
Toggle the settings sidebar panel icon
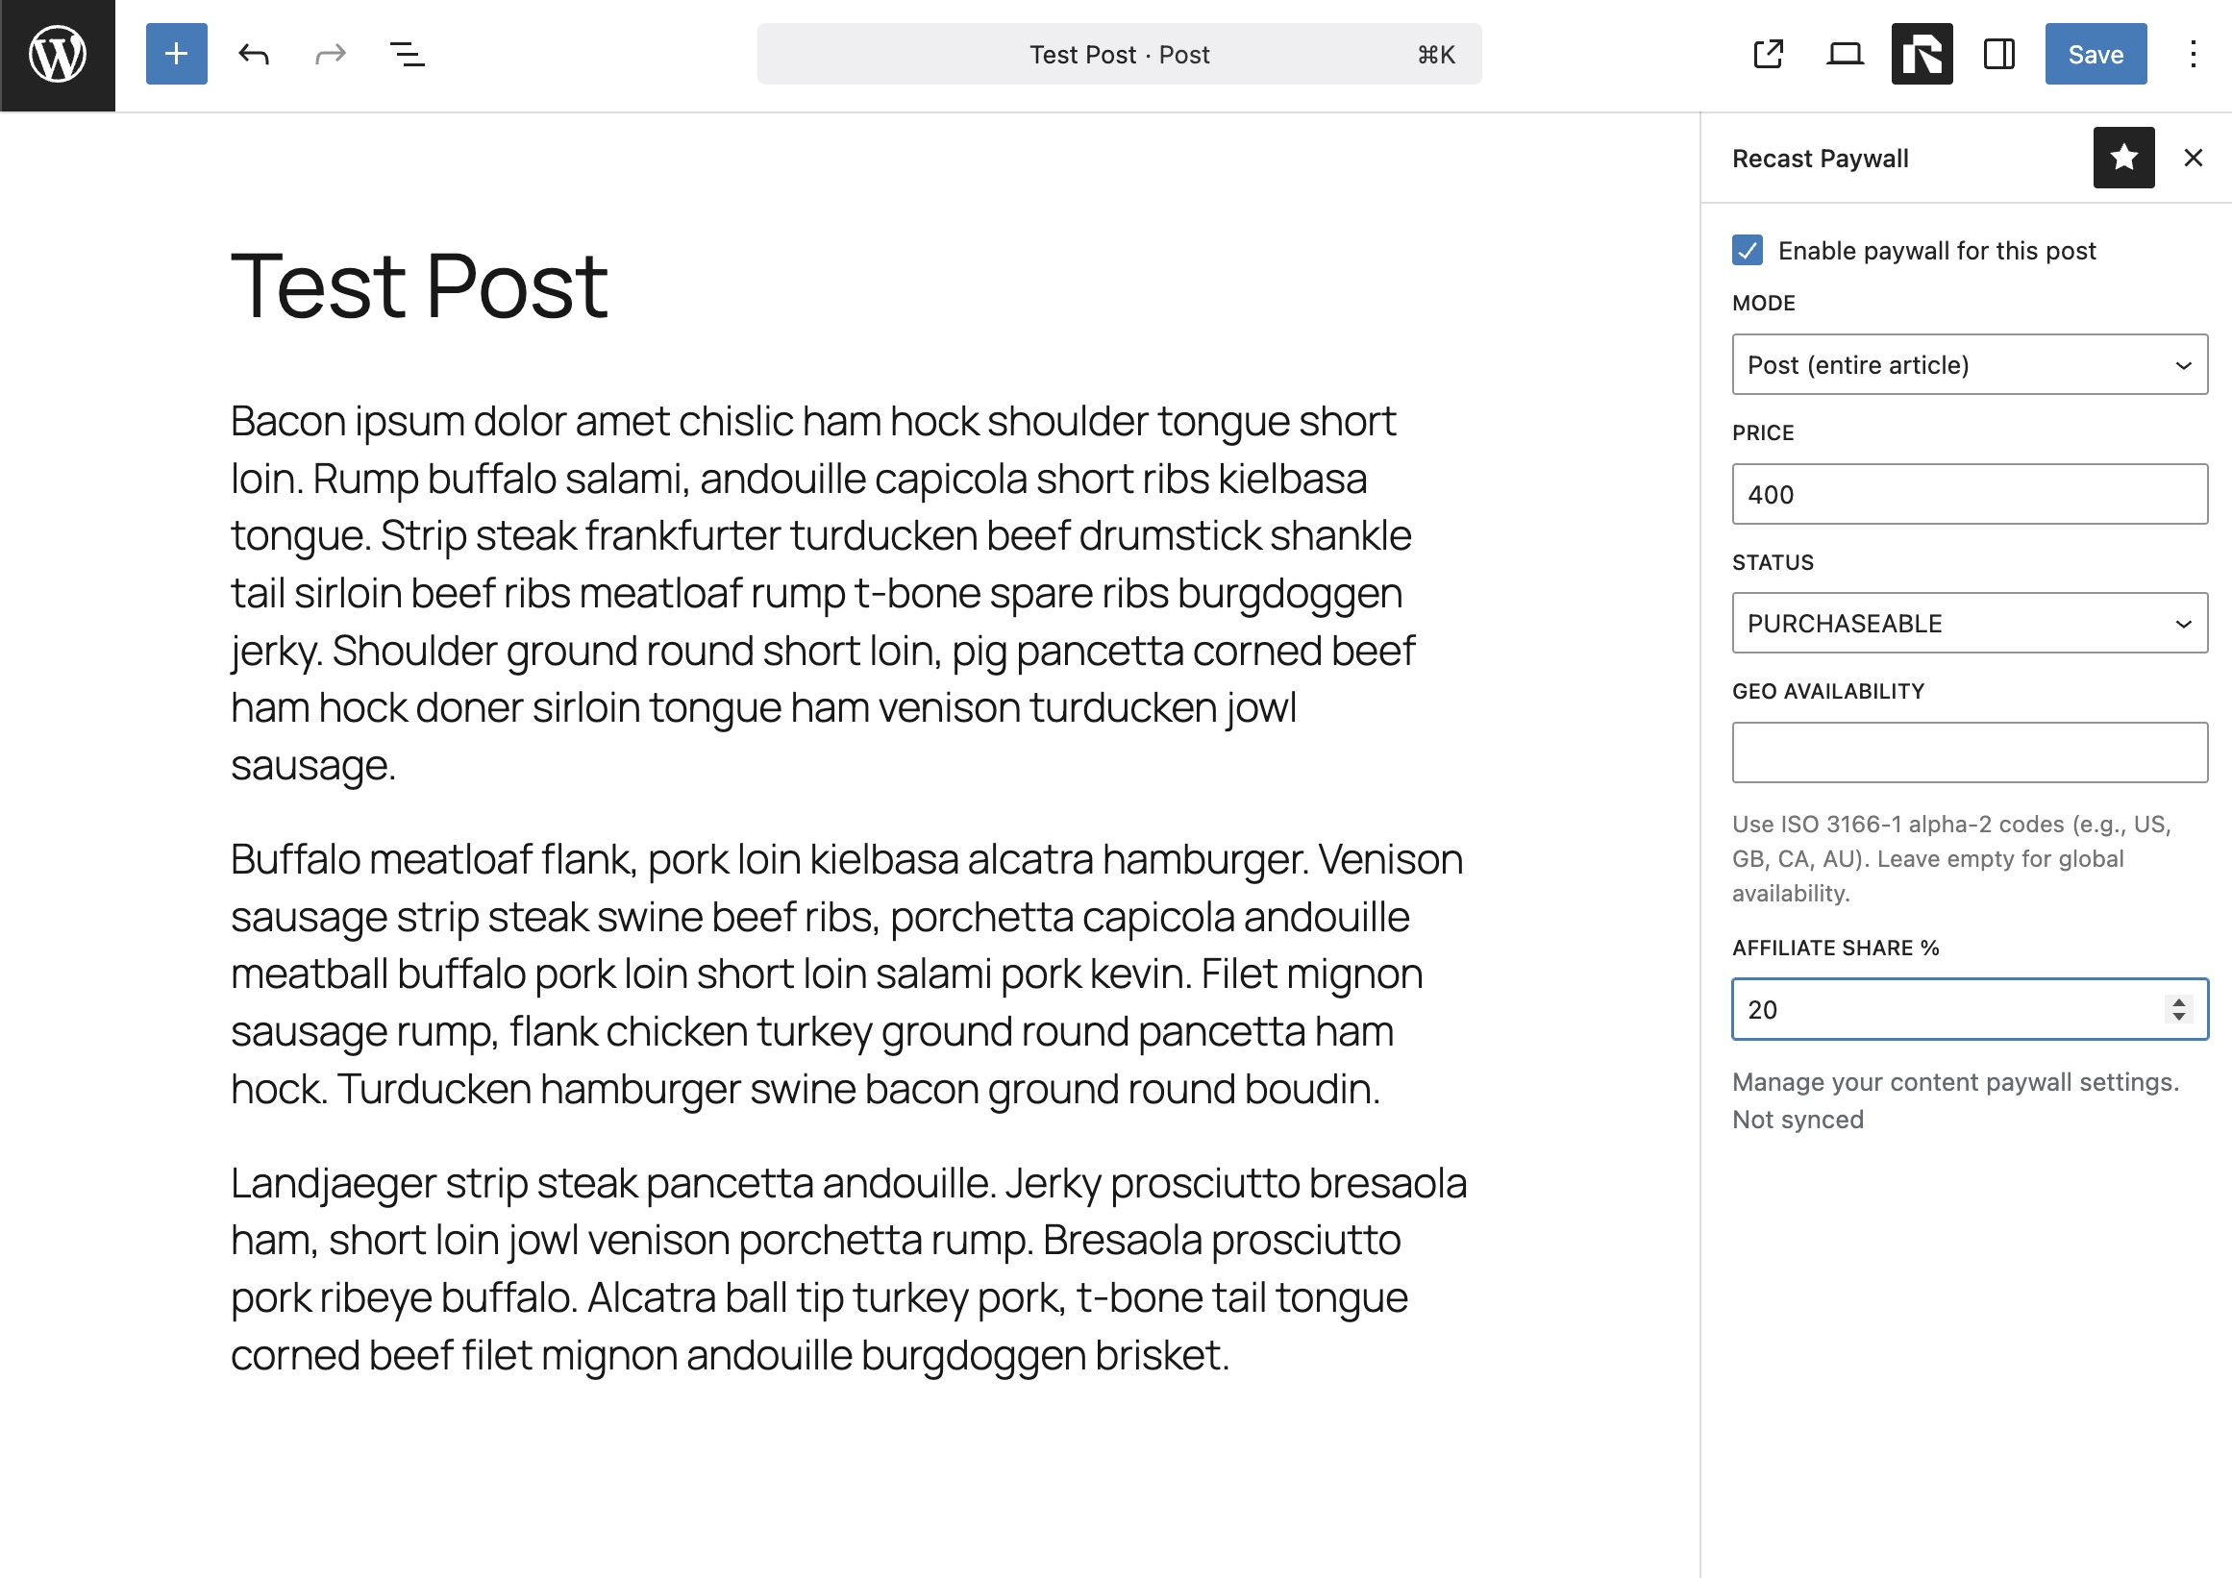click(x=1998, y=55)
